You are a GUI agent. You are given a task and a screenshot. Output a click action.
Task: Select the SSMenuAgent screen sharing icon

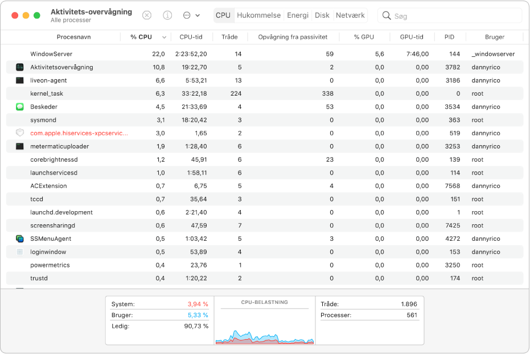click(x=20, y=239)
